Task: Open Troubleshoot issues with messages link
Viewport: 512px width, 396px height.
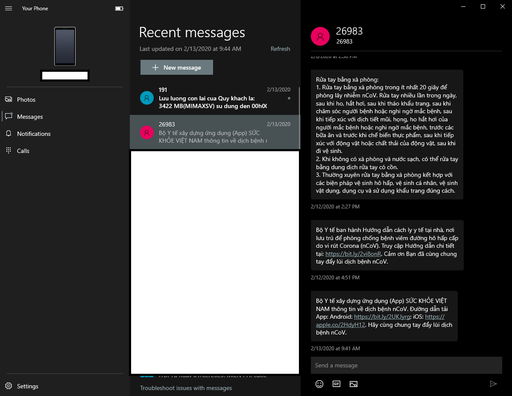Action: [x=186, y=388]
